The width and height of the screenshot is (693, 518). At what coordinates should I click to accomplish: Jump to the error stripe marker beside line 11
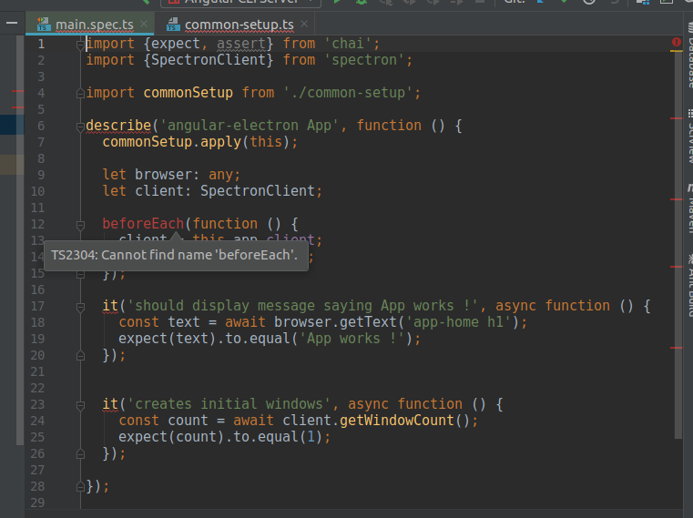677,199
